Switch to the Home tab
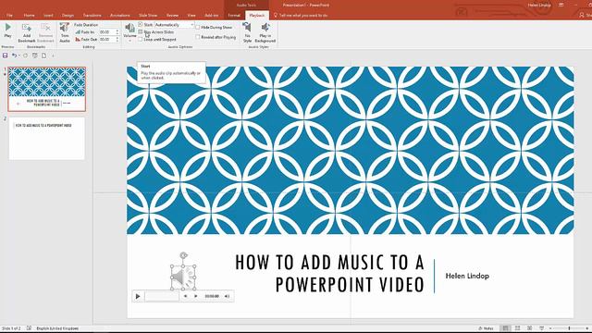The height and width of the screenshot is (333, 592). pyautogui.click(x=29, y=16)
